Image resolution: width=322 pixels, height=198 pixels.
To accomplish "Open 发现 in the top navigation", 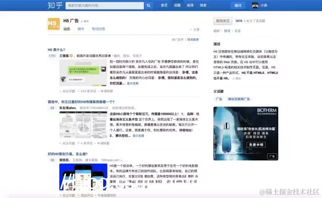I will click(190, 6).
